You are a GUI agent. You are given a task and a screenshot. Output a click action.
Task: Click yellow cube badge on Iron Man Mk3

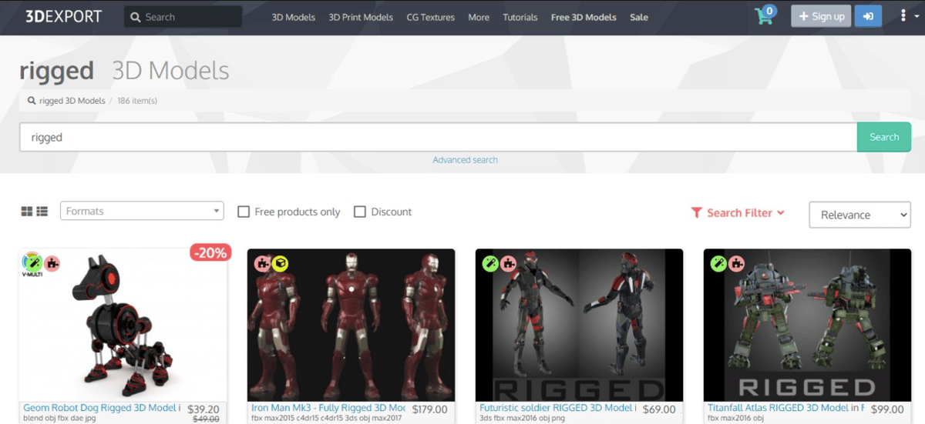coord(280,264)
